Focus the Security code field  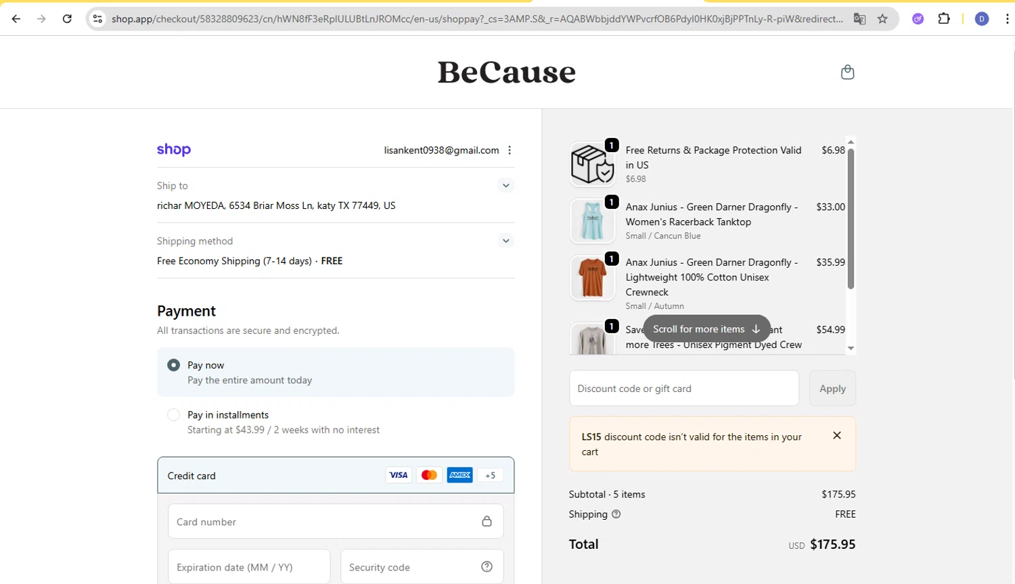[x=422, y=566]
